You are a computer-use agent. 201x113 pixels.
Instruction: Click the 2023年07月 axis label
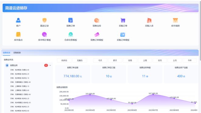tap(153, 110)
